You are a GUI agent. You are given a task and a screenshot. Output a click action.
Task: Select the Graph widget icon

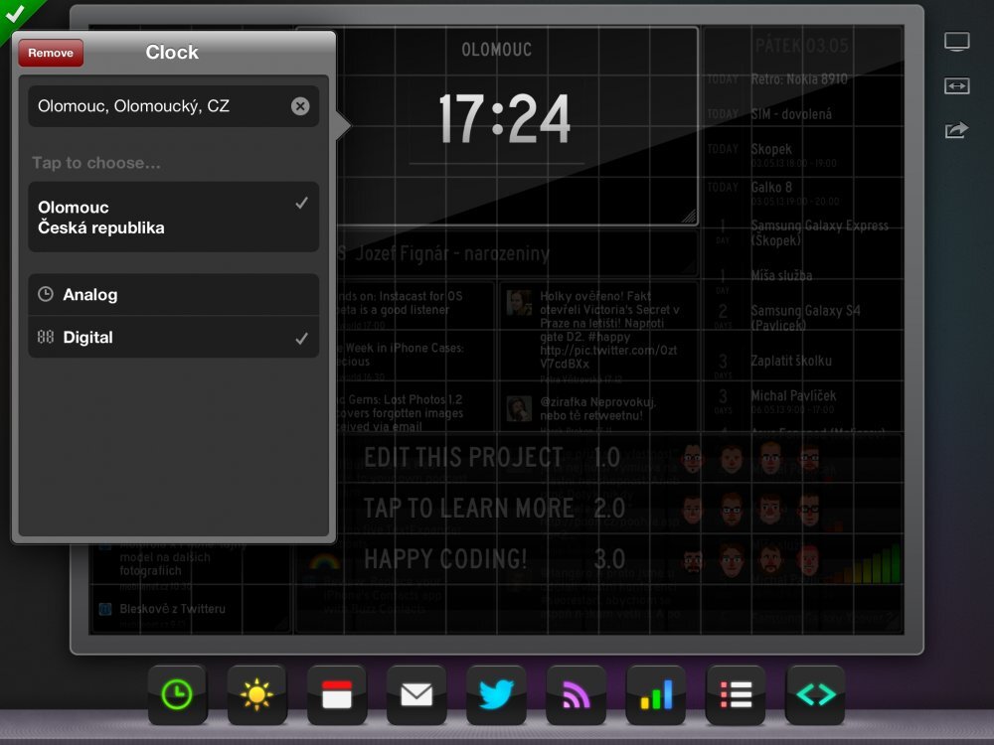click(655, 695)
